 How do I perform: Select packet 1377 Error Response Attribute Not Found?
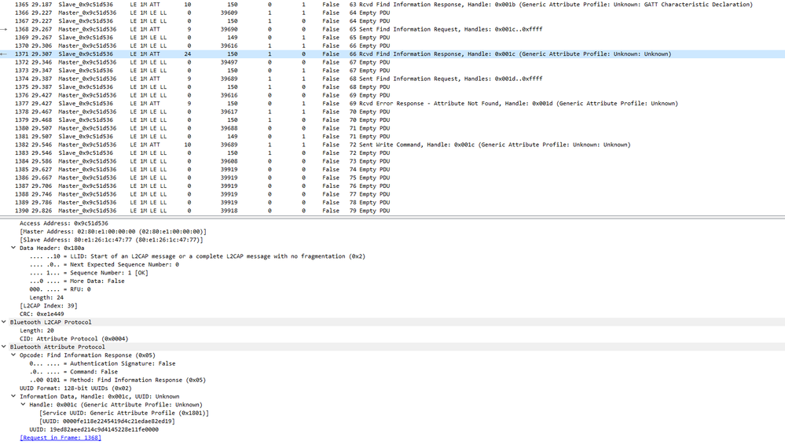(393, 104)
